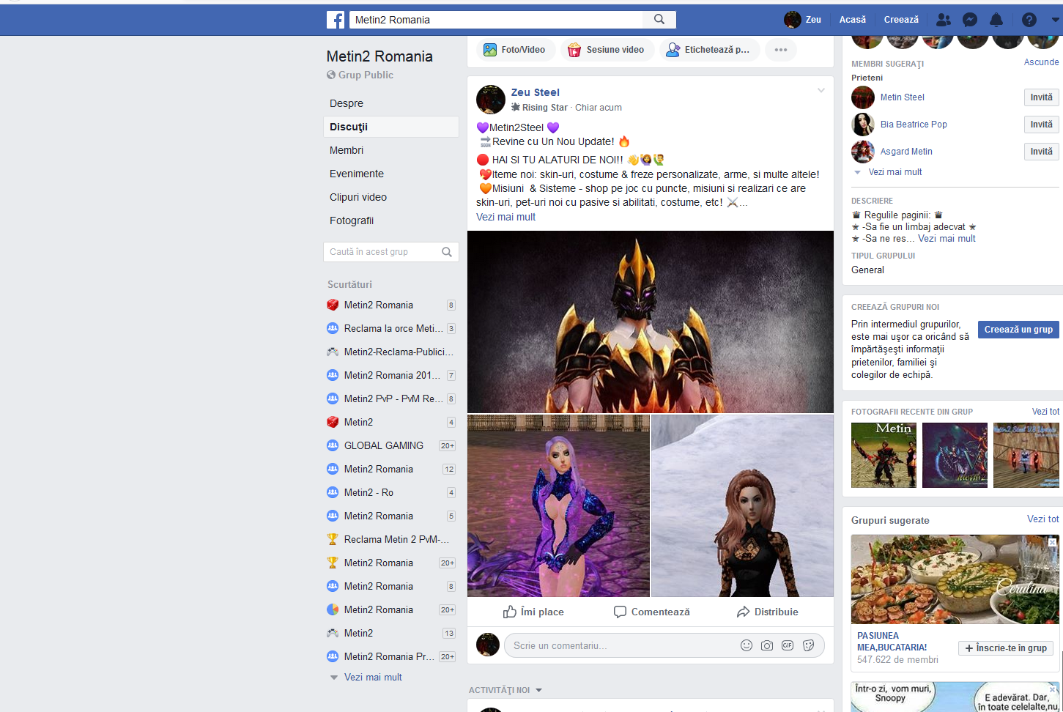Open the three-dots more options button

click(781, 50)
